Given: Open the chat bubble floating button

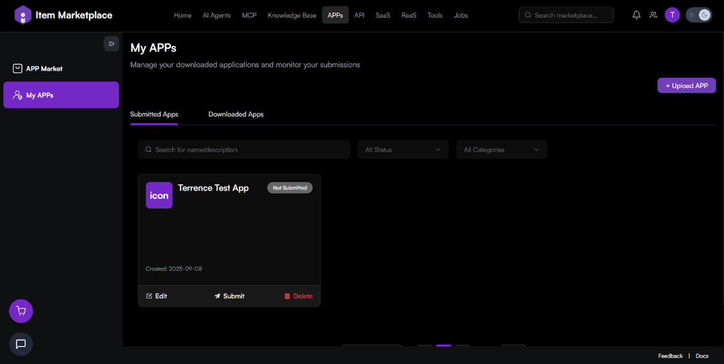Looking at the screenshot, I should (x=21, y=344).
